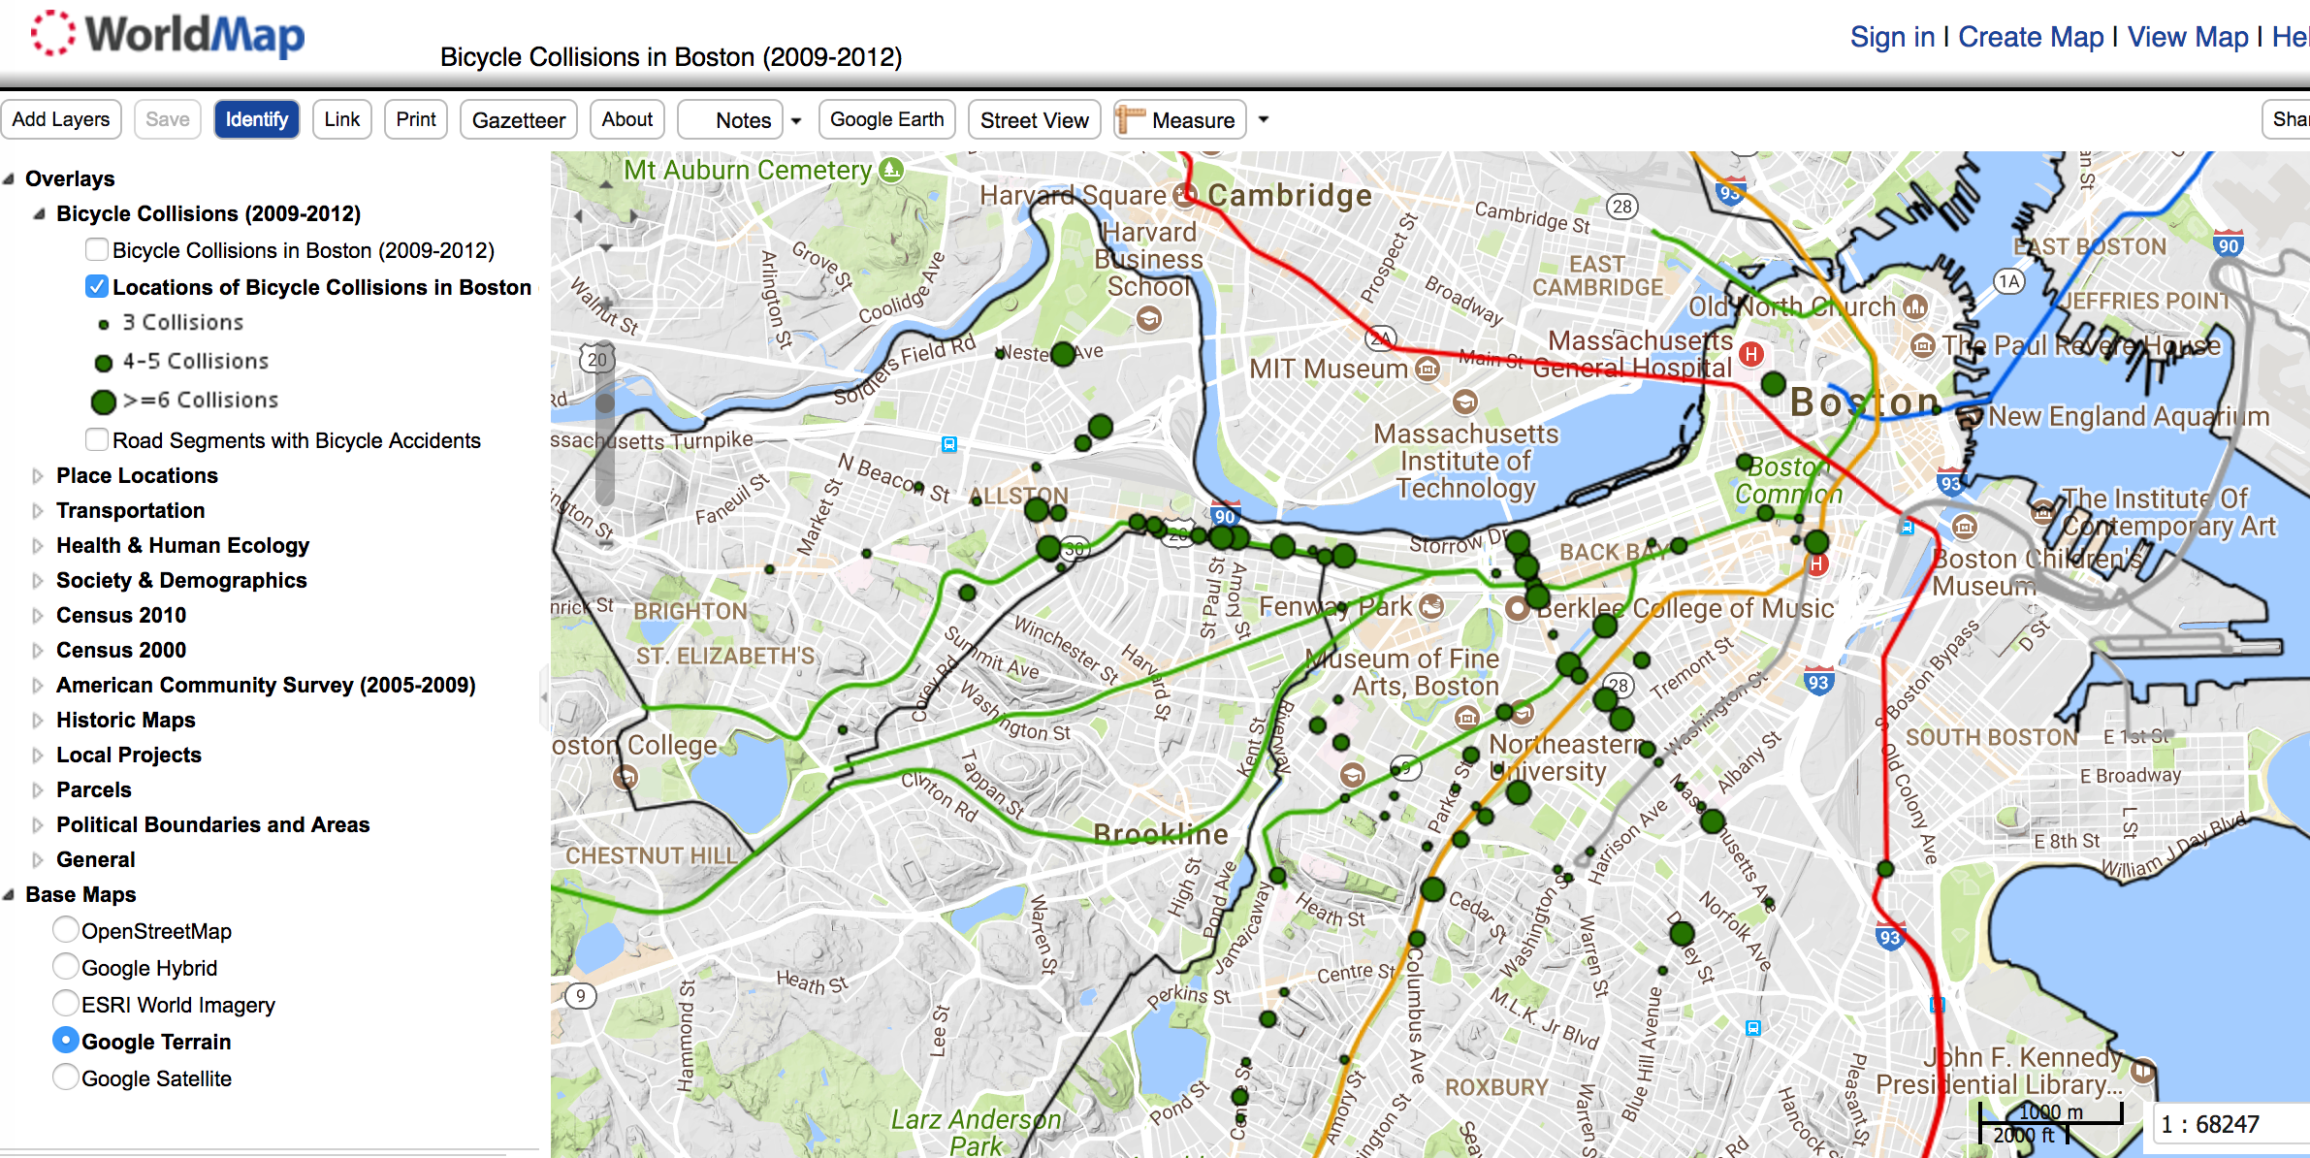Open the Notes dropdown arrow
This screenshot has width=2310, height=1158.
(796, 120)
